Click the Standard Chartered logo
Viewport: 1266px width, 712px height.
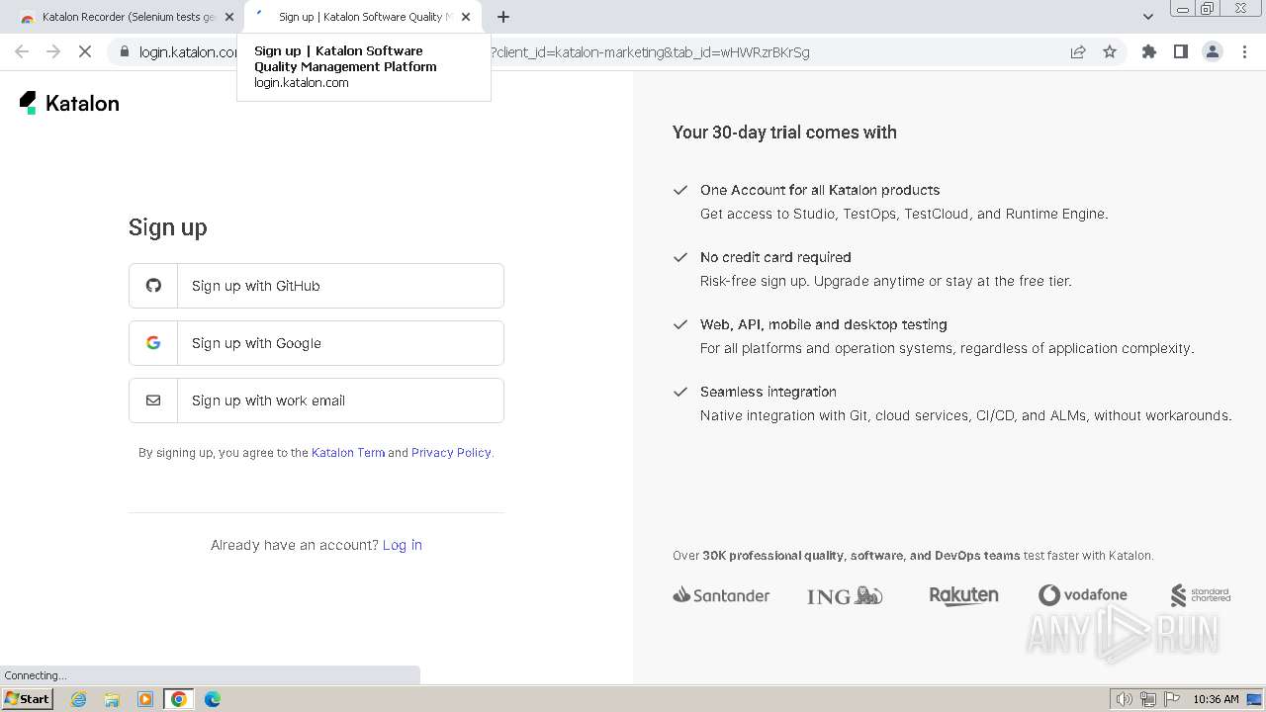click(x=1201, y=595)
